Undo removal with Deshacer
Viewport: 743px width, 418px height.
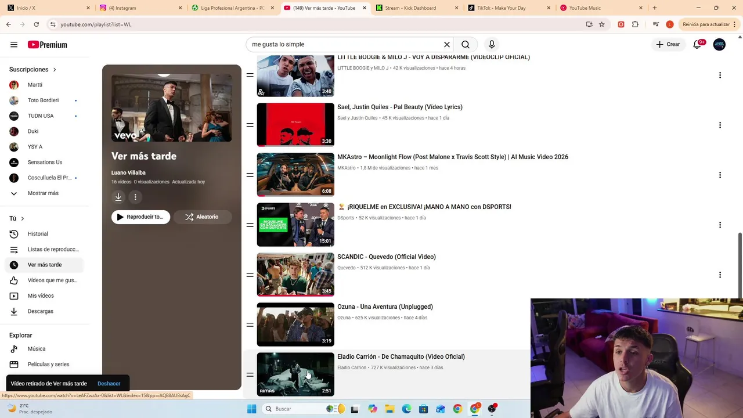(109, 383)
